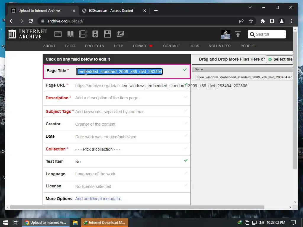303x227 pixels.
Task: Click the Creator of the content field
Action: (x=95, y=124)
